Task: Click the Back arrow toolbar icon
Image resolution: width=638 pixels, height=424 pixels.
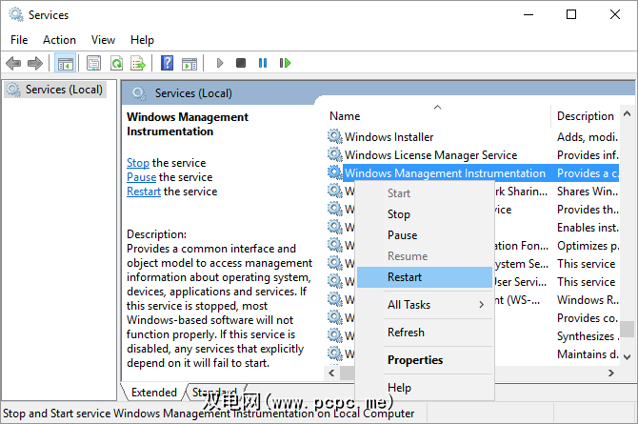Action: click(13, 63)
